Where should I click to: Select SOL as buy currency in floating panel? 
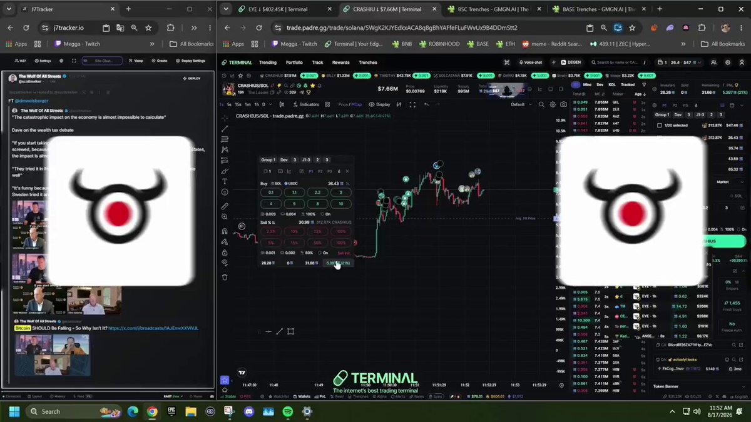coord(275,183)
